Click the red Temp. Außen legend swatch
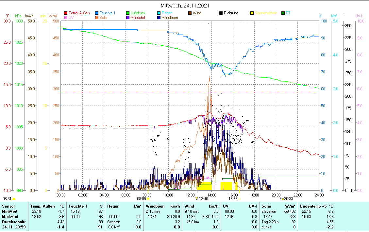Screen dimensions: 369x232 click(x=66, y=13)
